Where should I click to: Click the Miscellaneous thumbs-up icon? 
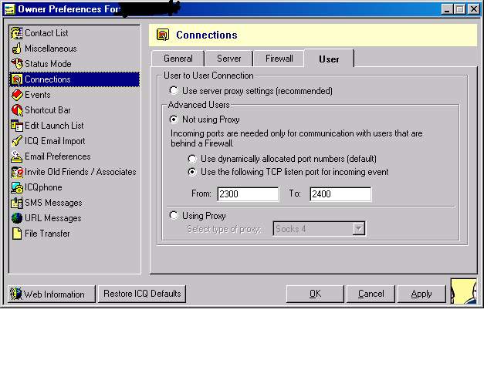[17, 49]
